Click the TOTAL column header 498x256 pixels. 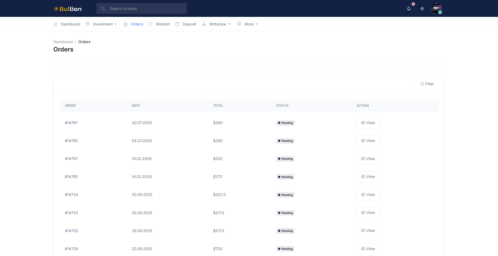click(218, 106)
